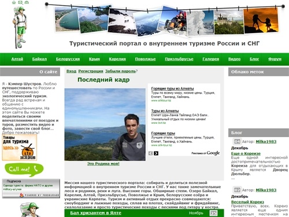Viewport: 289px width, 217px height.
Task: Click the date badge on Бал хризантем bar
Action: [x=213, y=213]
